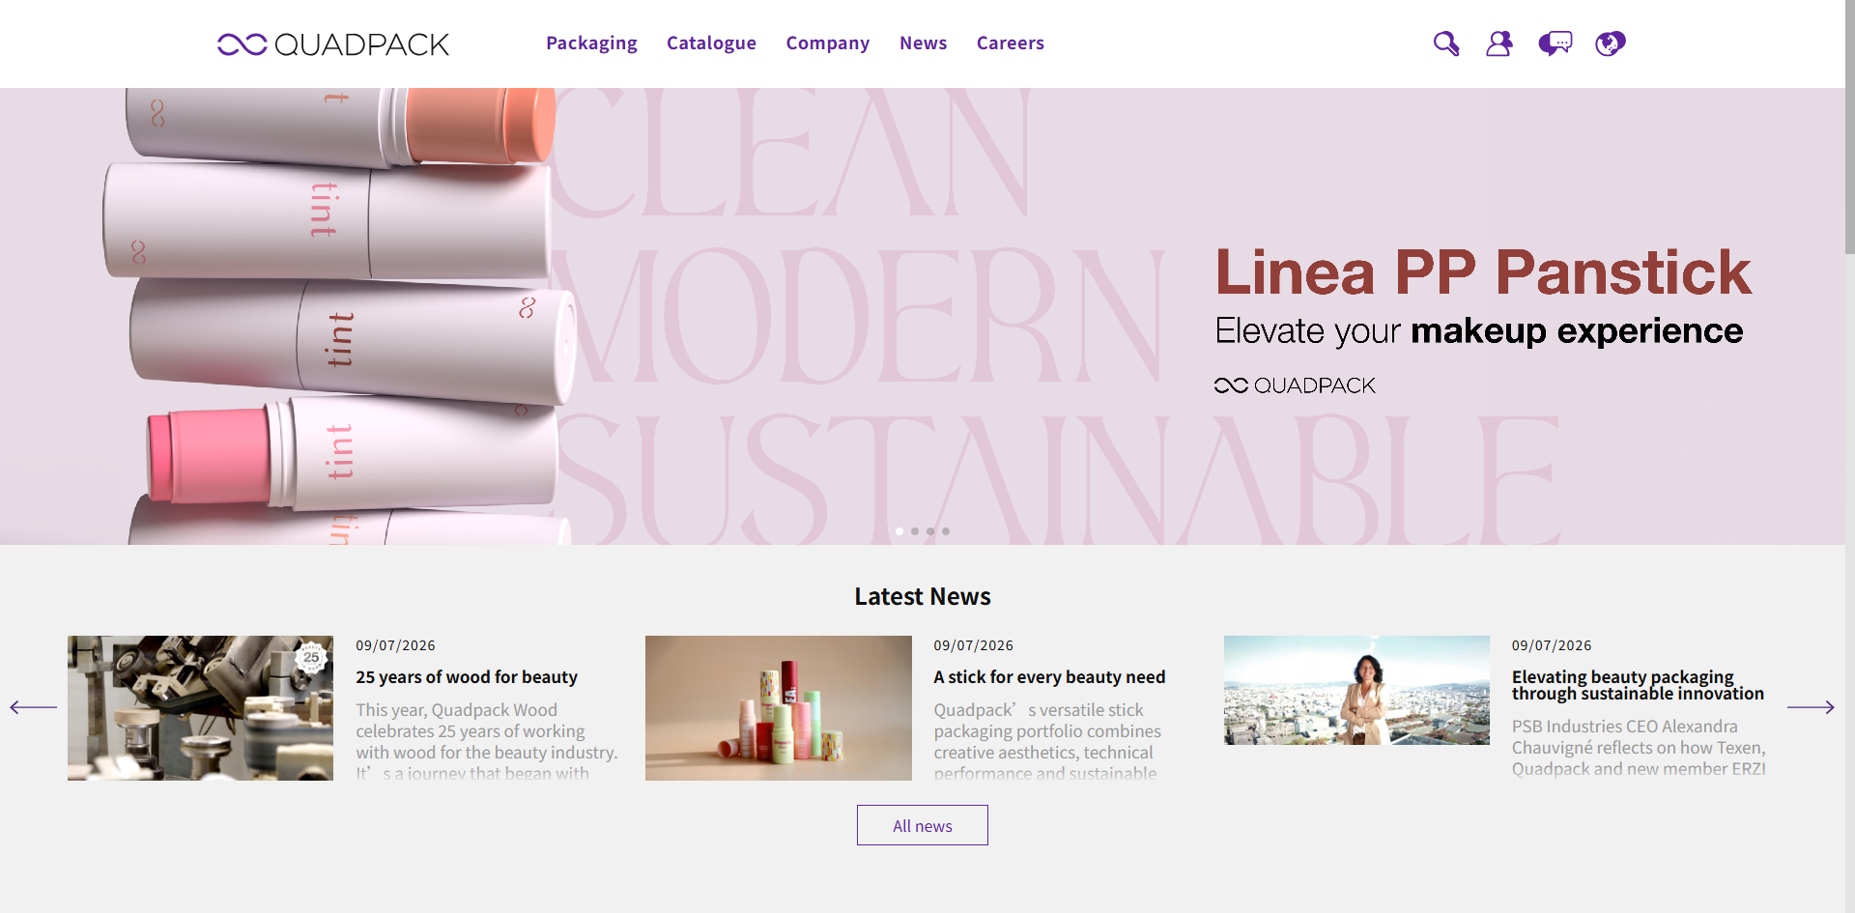Image resolution: width=1855 pixels, height=913 pixels.
Task: Select the first carousel slide dot
Action: 899,531
